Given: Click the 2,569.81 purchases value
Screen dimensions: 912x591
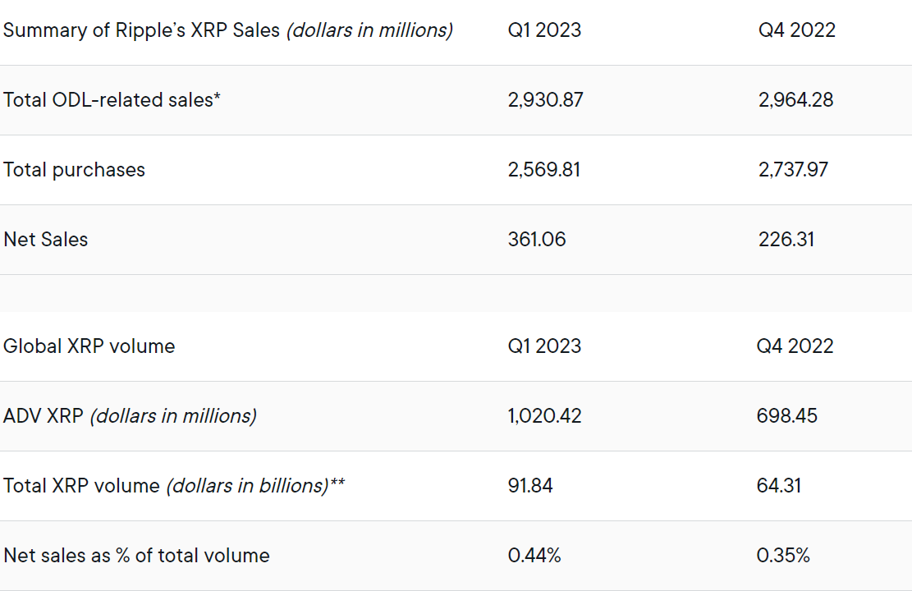Looking at the screenshot, I should tap(544, 170).
